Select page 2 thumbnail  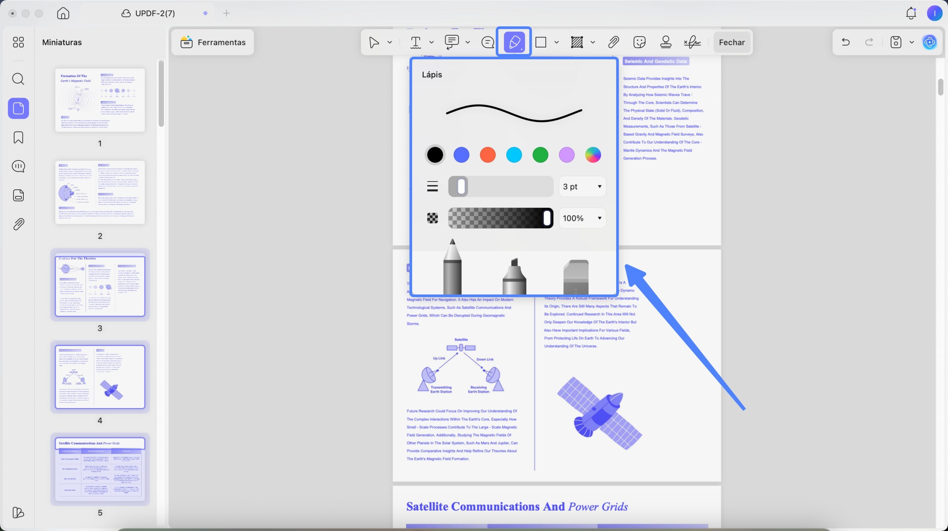pyautogui.click(x=100, y=192)
